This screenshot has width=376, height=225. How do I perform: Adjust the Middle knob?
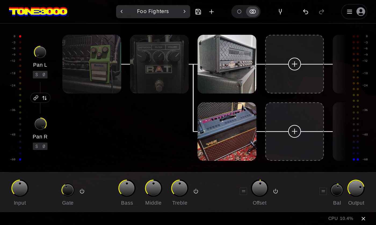(x=153, y=188)
